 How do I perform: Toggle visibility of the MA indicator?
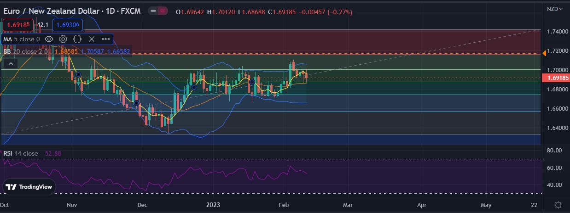pos(49,39)
